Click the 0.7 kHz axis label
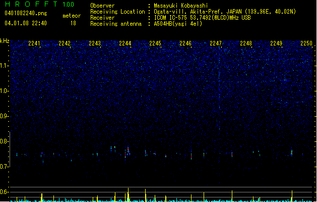The width and height of the screenshot is (317, 202). click(5, 167)
